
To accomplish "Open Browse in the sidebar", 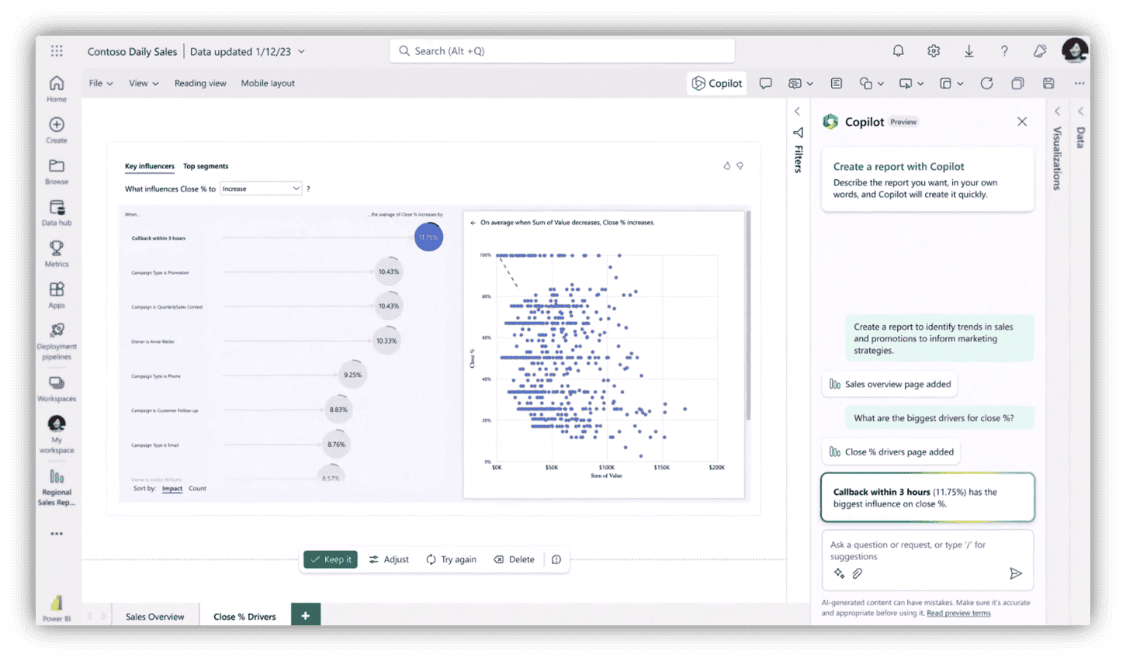I will coord(57,171).
